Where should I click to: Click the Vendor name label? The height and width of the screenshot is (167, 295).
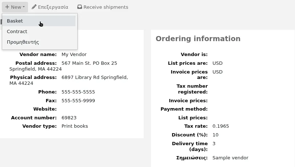pos(38,55)
